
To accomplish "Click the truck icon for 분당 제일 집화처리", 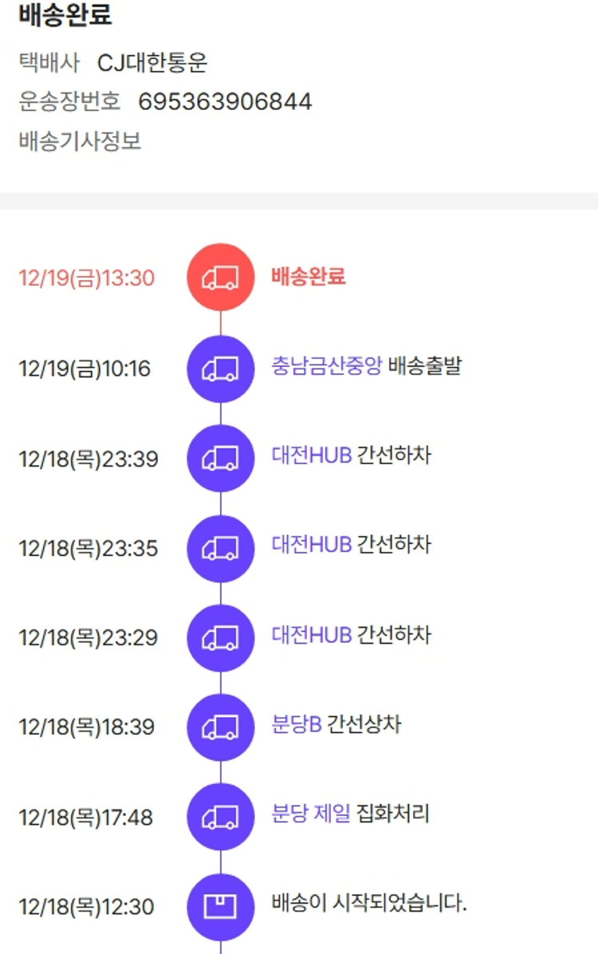I will (220, 817).
